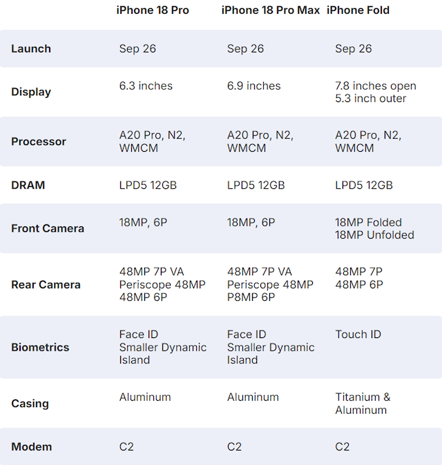The width and height of the screenshot is (442, 465).
Task: Select the Front Camera row label
Action: coord(48,228)
